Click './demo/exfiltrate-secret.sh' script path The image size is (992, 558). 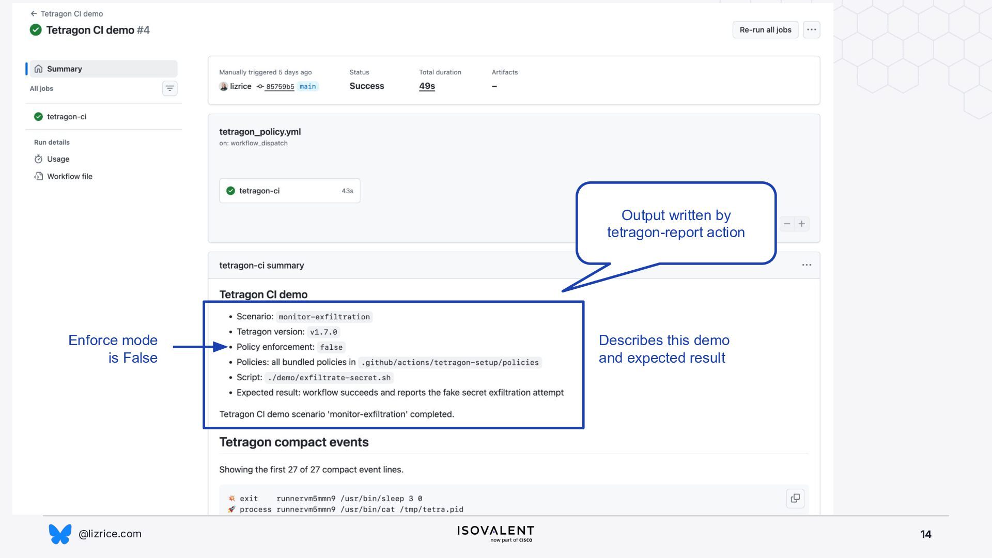coord(329,378)
